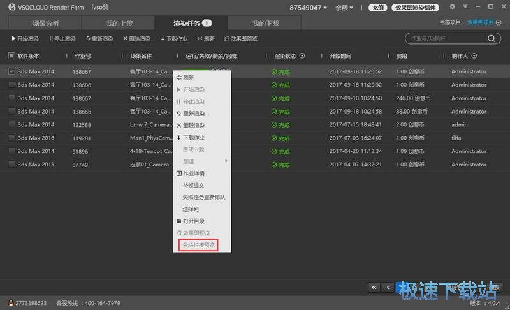Image resolution: width=510 pixels, height=310 pixels.
Task: Click green 完成 status icon for job 87749
Action: tap(274, 165)
